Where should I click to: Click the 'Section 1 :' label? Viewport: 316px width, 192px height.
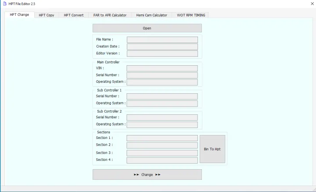(104, 138)
